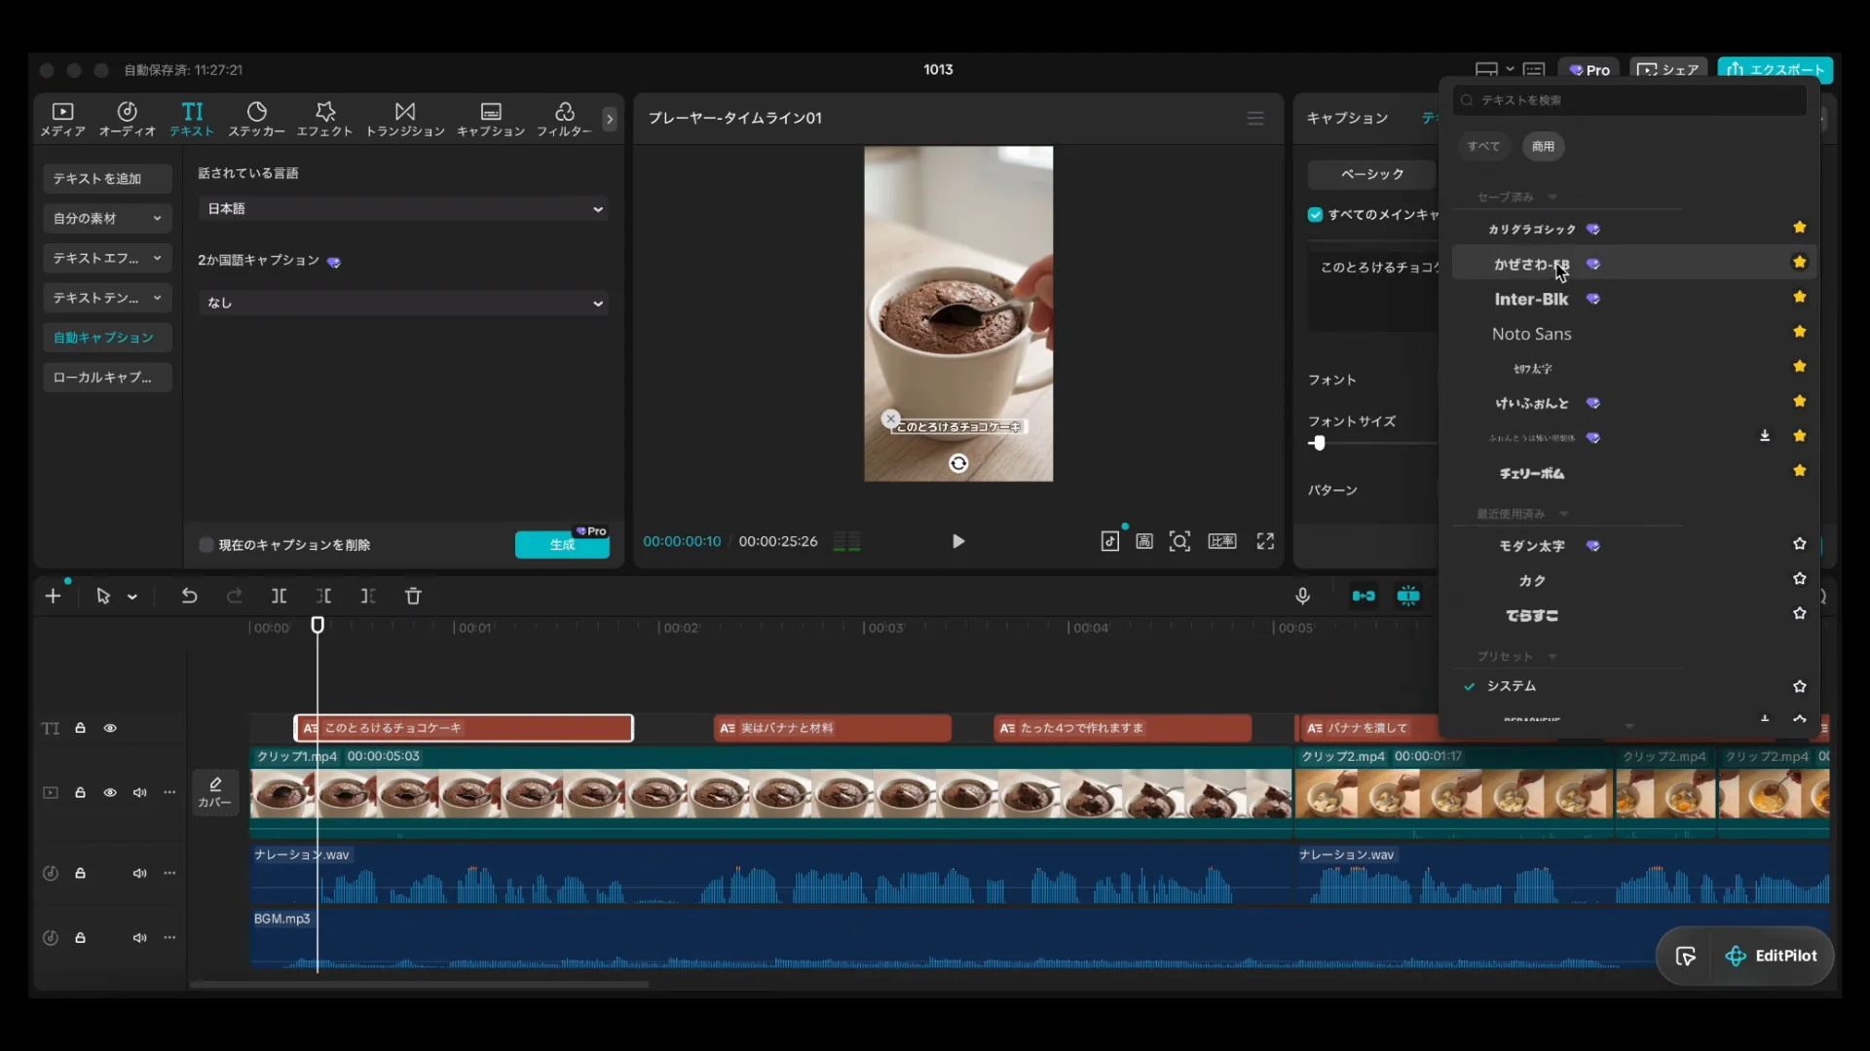This screenshot has width=1870, height=1051.
Task: Play the preview video
Action: (958, 541)
